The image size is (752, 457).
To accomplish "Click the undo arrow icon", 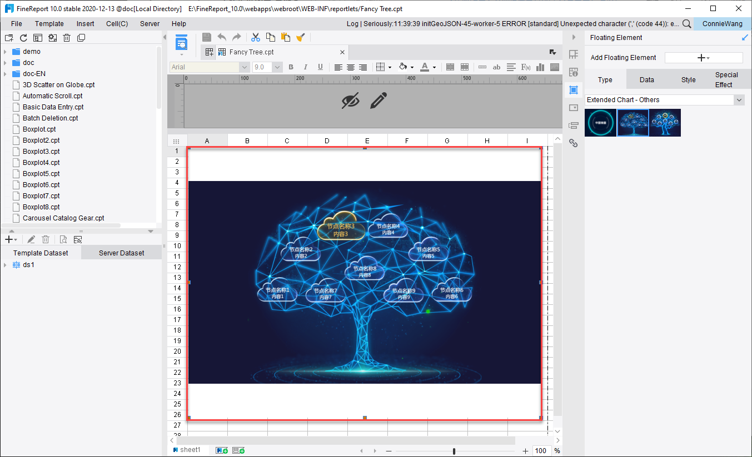I will point(222,37).
